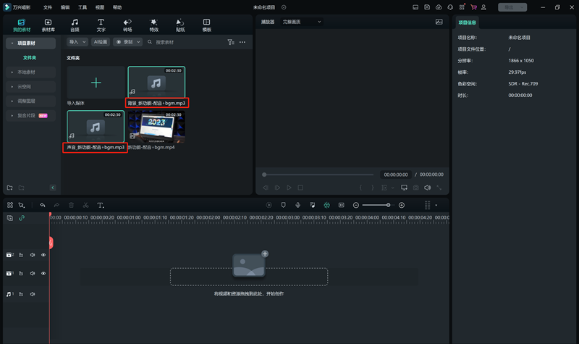Mute audio track 1
The height and width of the screenshot is (344, 579).
pos(33,294)
